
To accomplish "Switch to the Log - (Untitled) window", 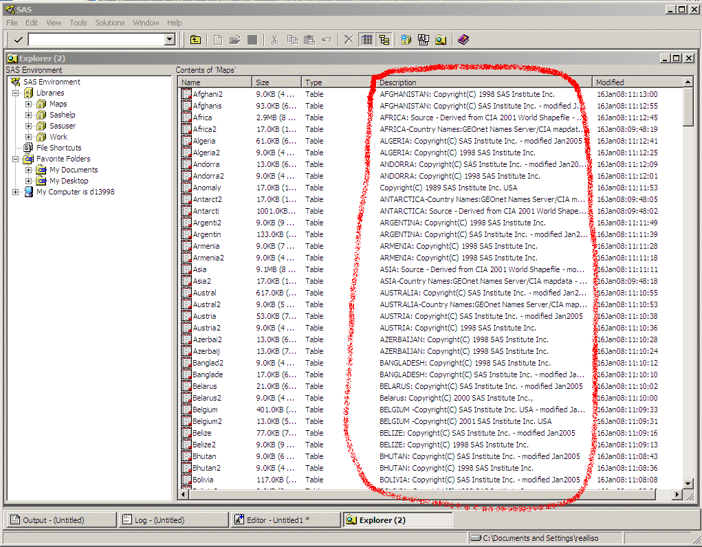I will 174,520.
